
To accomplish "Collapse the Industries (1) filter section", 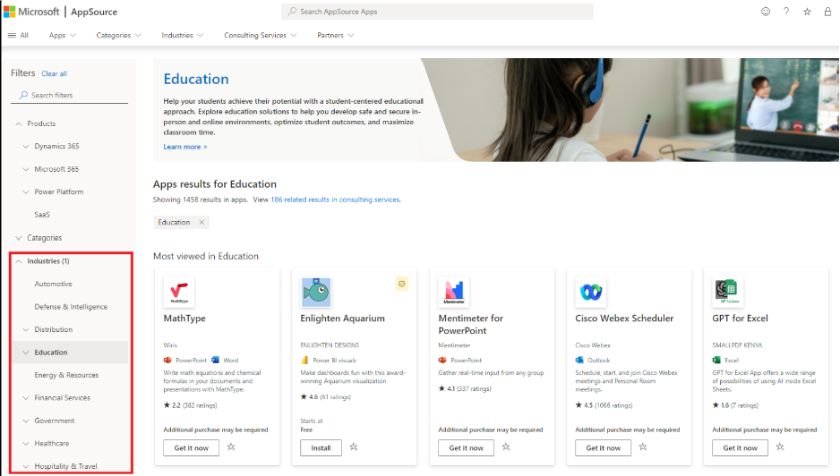I will (19, 261).
